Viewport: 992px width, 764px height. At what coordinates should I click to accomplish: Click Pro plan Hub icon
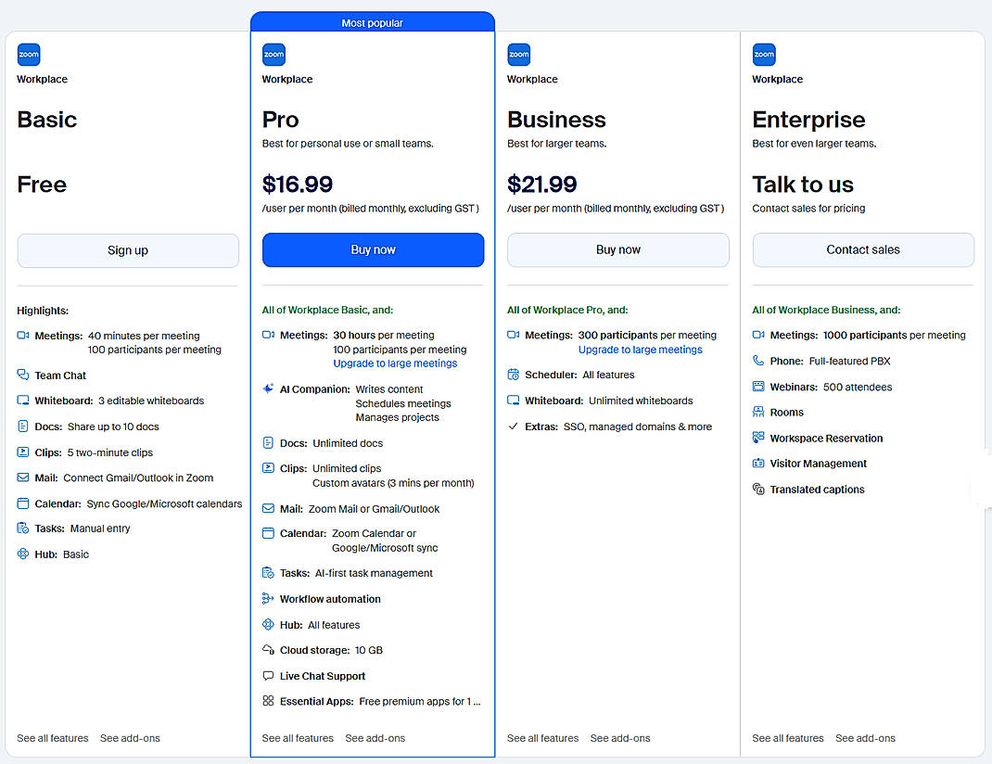click(x=268, y=624)
